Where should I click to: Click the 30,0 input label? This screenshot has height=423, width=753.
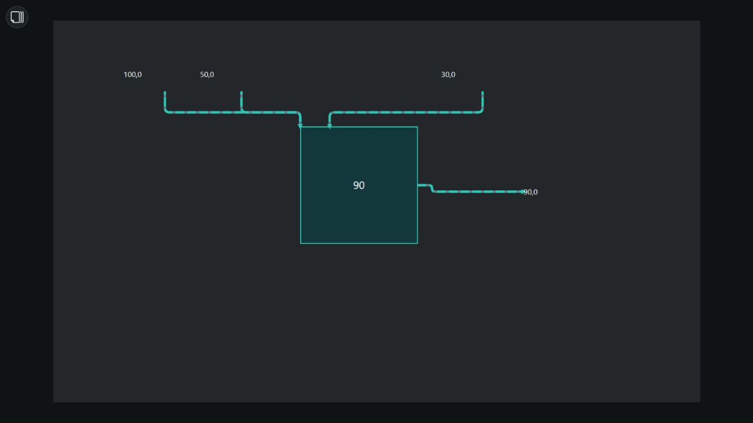pos(448,75)
